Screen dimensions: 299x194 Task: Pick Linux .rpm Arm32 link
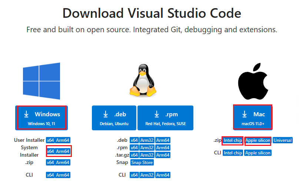(147, 147)
